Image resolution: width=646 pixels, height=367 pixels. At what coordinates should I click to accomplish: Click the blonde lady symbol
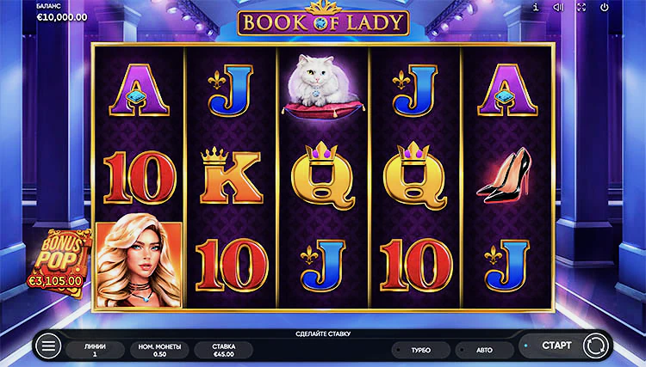pyautogui.click(x=139, y=264)
